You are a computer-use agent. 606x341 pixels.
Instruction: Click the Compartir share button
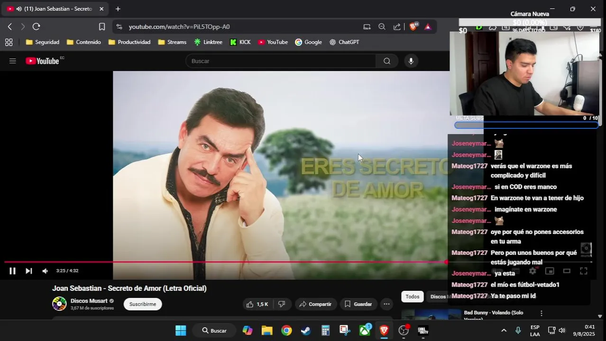click(316, 304)
